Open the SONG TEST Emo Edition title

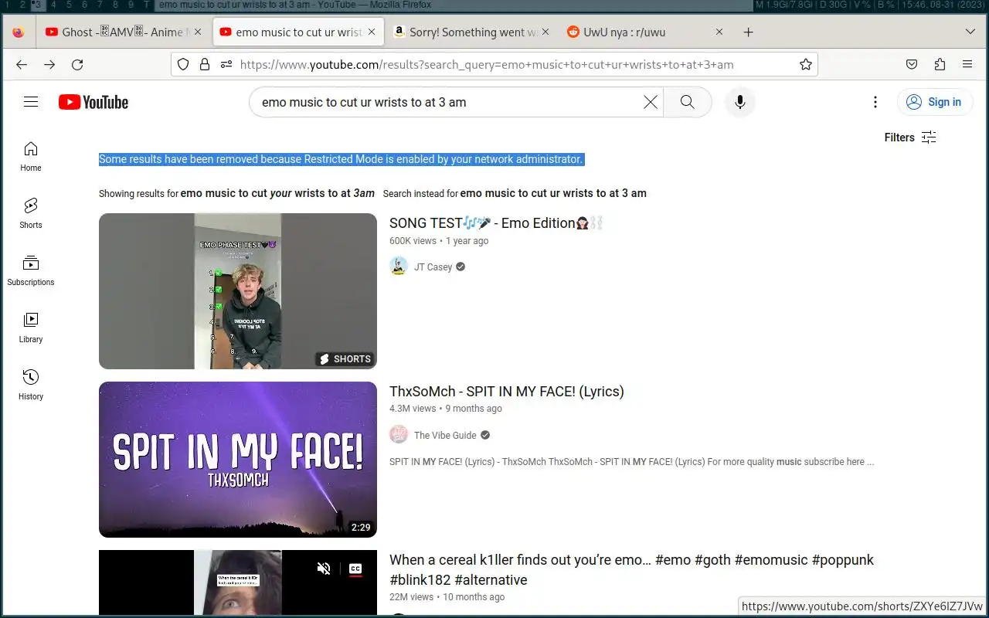pyautogui.click(x=497, y=223)
